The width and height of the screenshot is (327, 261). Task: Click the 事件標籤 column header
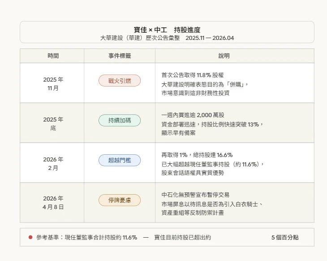pos(120,56)
